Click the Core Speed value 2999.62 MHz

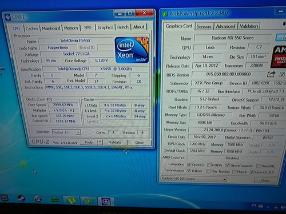63,105
